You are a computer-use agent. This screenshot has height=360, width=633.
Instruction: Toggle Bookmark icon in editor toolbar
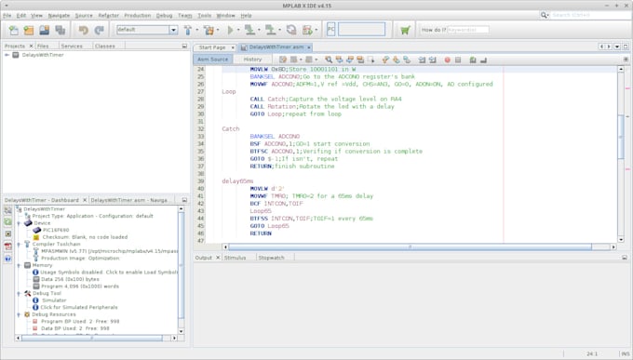407,60
